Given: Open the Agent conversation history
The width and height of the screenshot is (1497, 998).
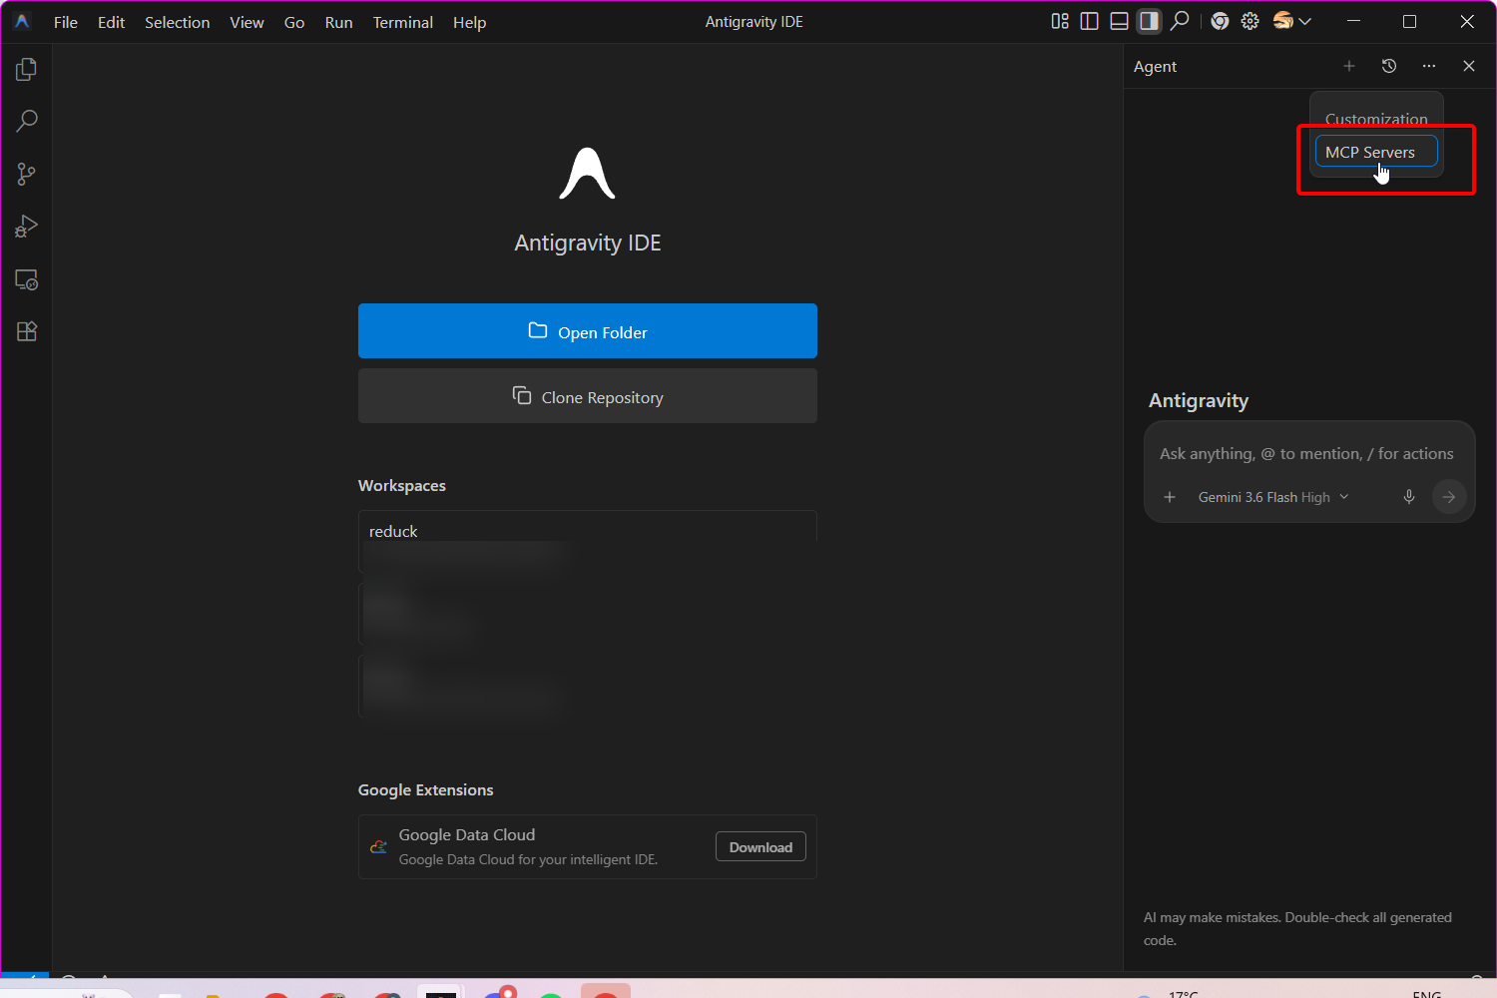Looking at the screenshot, I should pos(1389,66).
